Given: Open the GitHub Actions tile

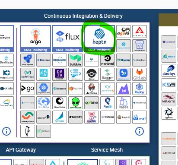Looking at the screenshot, I should [x=124, y=74].
